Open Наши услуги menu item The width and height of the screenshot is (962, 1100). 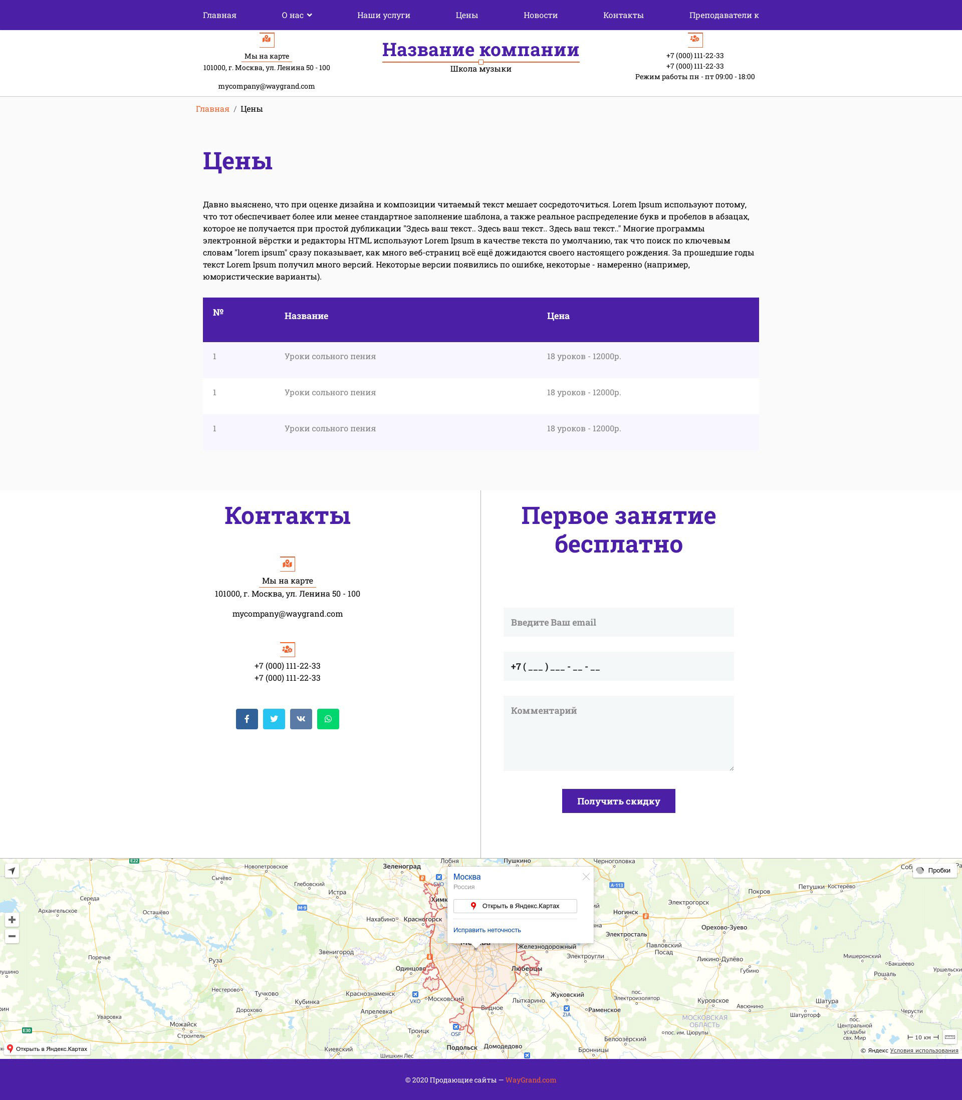[x=383, y=15]
